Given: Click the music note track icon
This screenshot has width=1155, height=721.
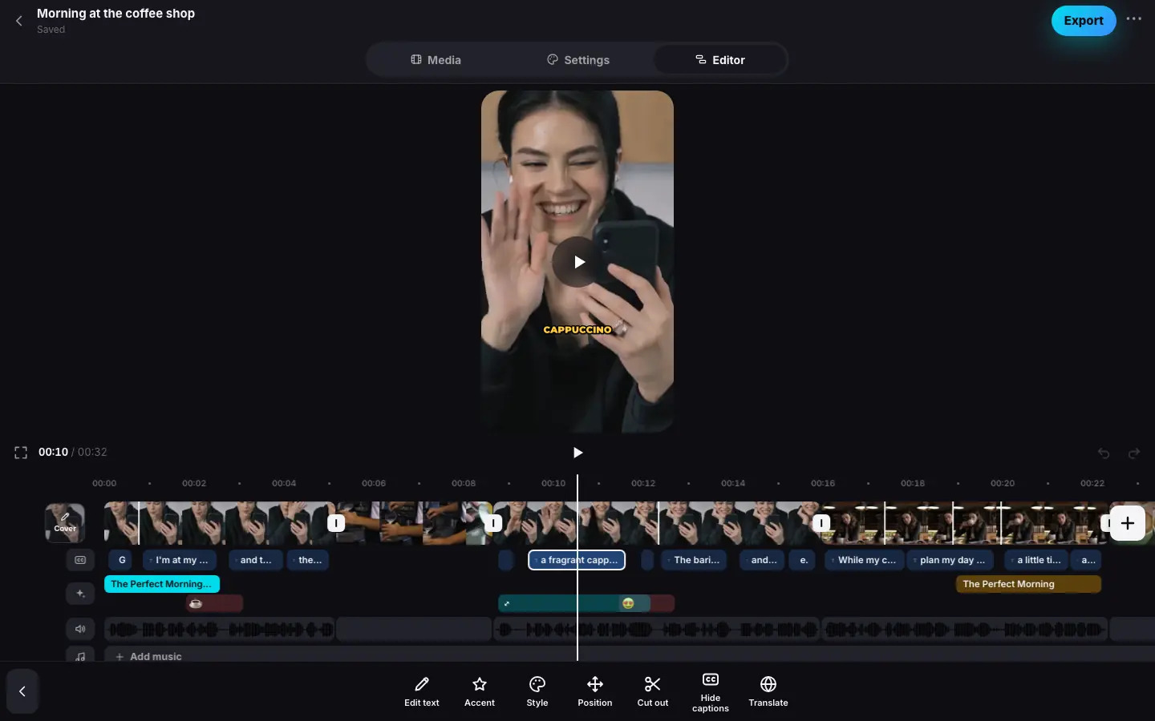Looking at the screenshot, I should coord(80,656).
